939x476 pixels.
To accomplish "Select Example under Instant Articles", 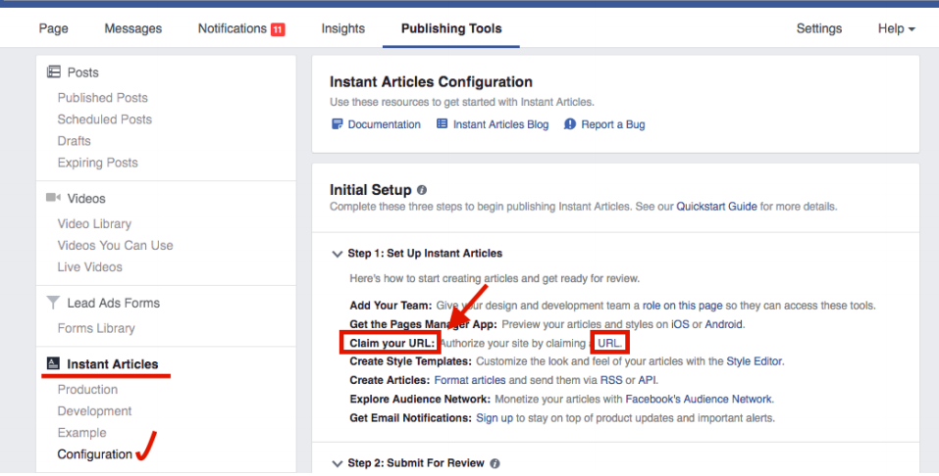I will (82, 432).
